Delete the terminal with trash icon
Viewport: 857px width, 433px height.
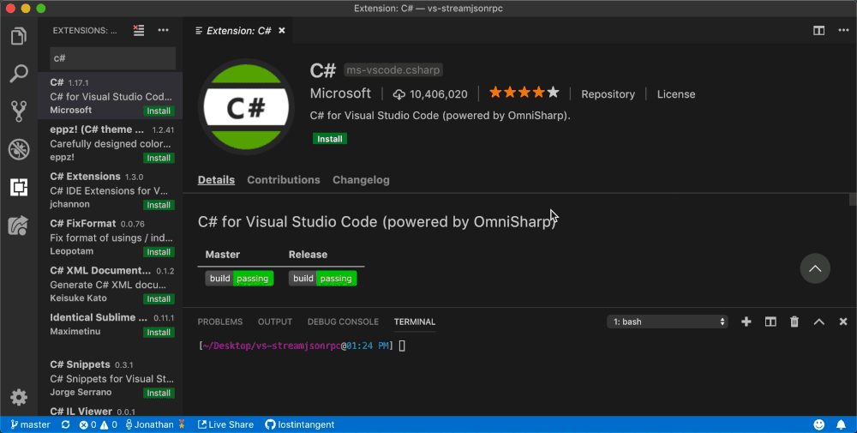click(x=794, y=322)
